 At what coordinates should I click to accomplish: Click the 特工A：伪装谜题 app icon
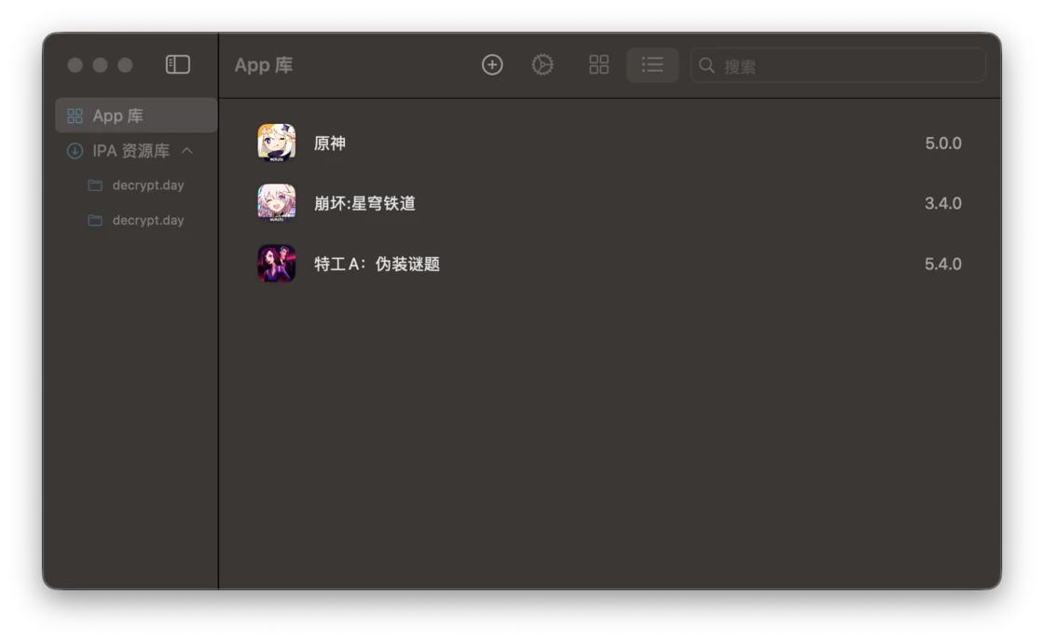coord(277,264)
